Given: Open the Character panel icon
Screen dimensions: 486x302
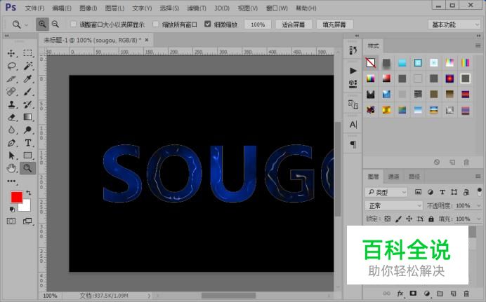Looking at the screenshot, I should (x=353, y=125).
